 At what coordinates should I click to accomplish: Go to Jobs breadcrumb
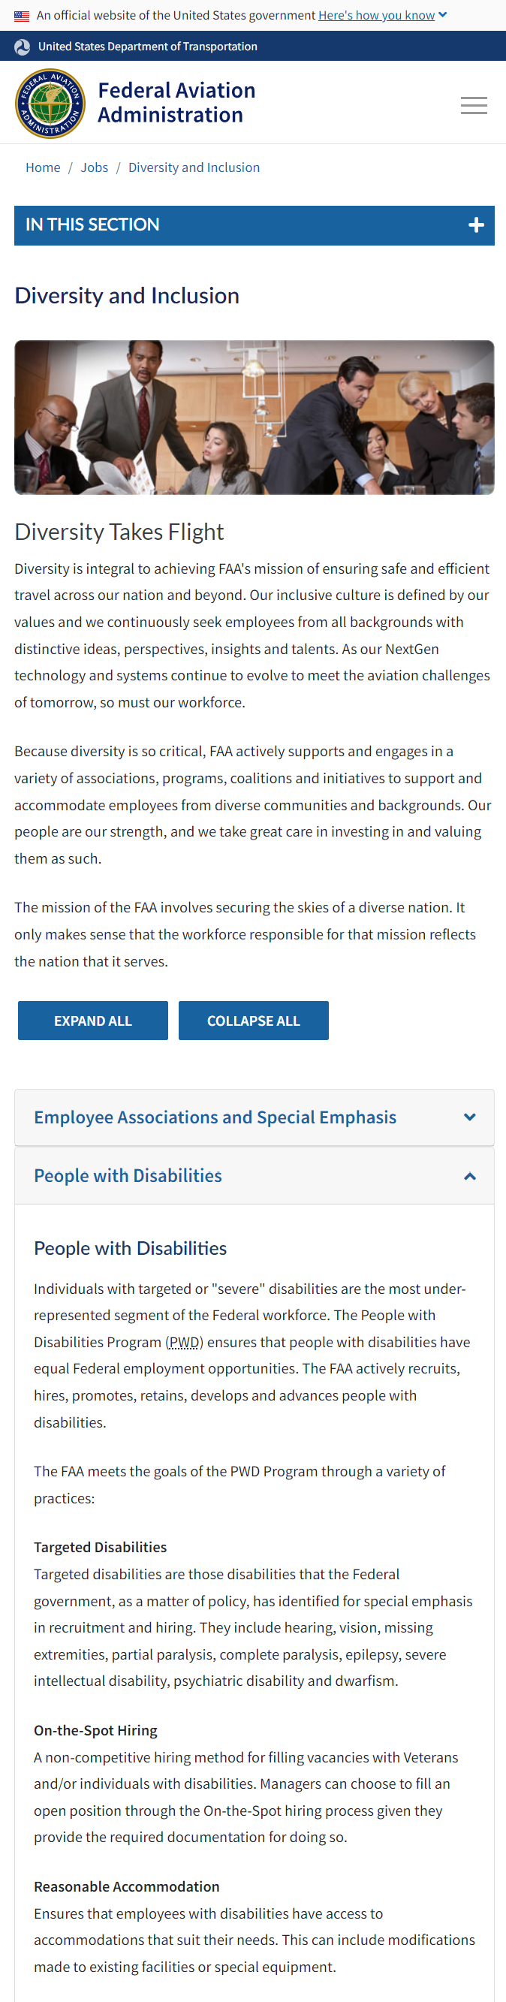[x=94, y=168]
